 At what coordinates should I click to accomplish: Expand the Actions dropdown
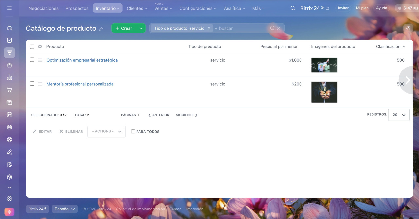[106, 131]
